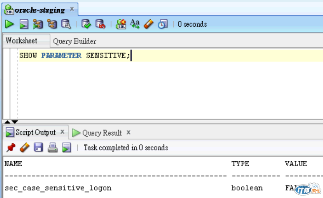Click the SENSITIVE word in editor
Image resolution: width=323 pixels, height=198 pixels.
(106, 56)
